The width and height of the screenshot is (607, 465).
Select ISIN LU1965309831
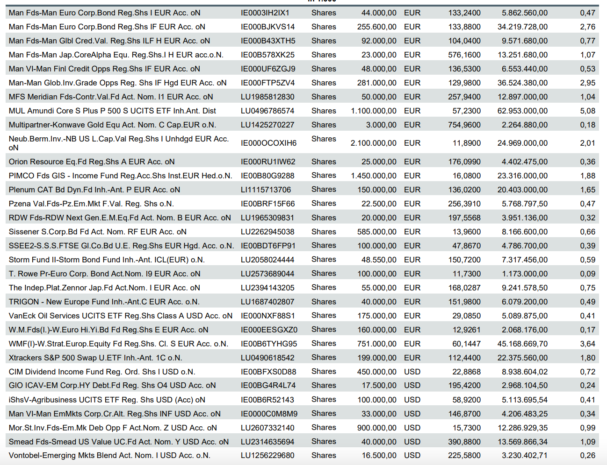click(x=268, y=218)
